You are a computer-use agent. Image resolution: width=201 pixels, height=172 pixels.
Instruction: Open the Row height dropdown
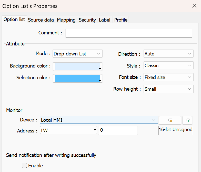(x=168, y=89)
